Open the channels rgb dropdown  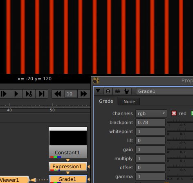coord(151,113)
